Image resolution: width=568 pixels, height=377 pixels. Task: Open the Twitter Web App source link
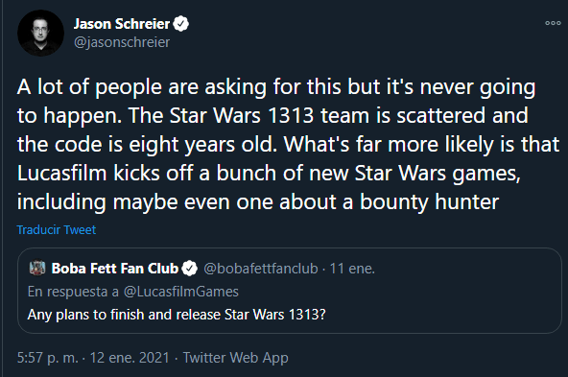pos(236,358)
